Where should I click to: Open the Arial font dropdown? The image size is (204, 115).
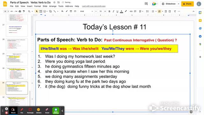pyautogui.click(x=86, y=11)
